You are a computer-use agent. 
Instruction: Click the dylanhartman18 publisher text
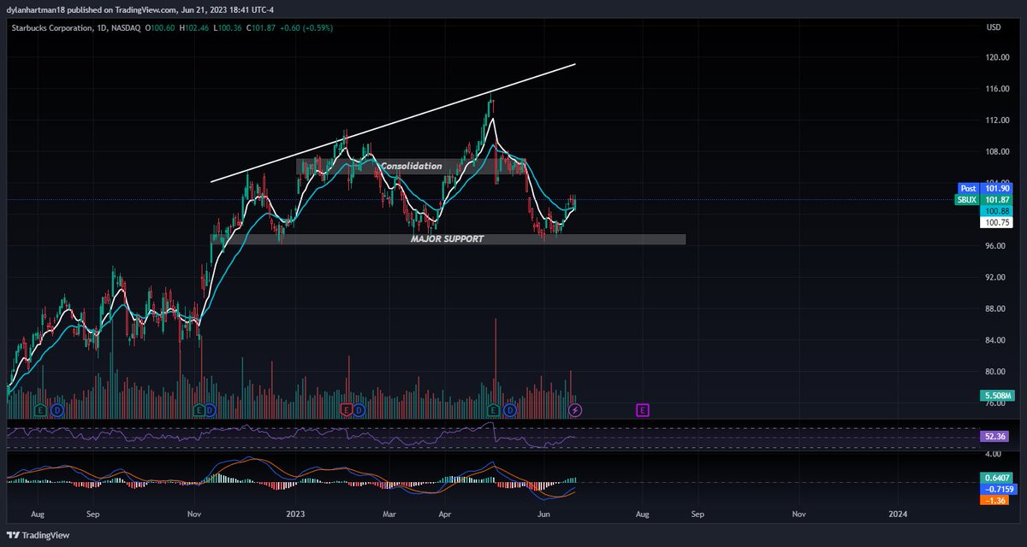point(34,9)
